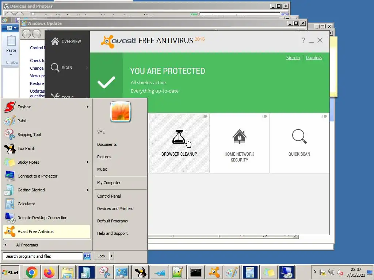Launch Avast Free Antivirus from Start menu
The image size is (374, 280).
[47, 232]
